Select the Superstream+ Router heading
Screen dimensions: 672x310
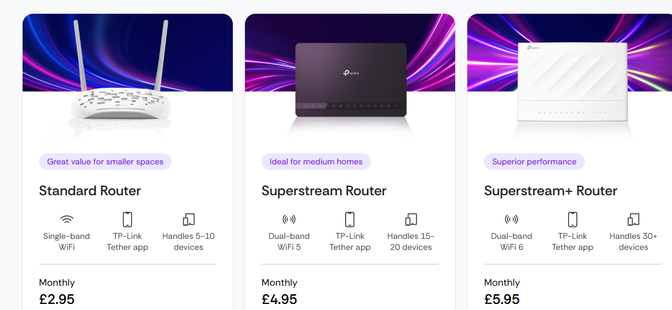551,191
